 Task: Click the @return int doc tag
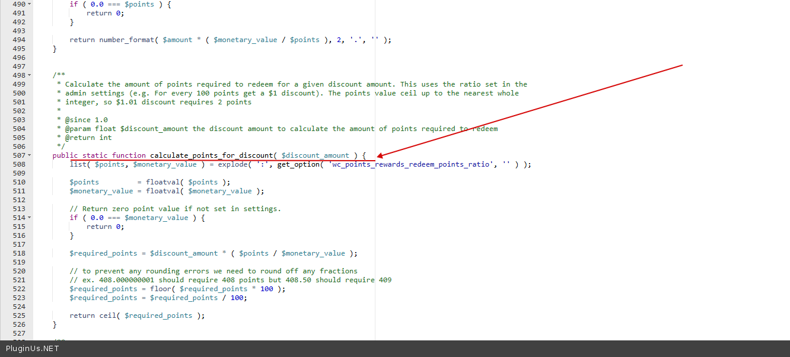pos(88,138)
